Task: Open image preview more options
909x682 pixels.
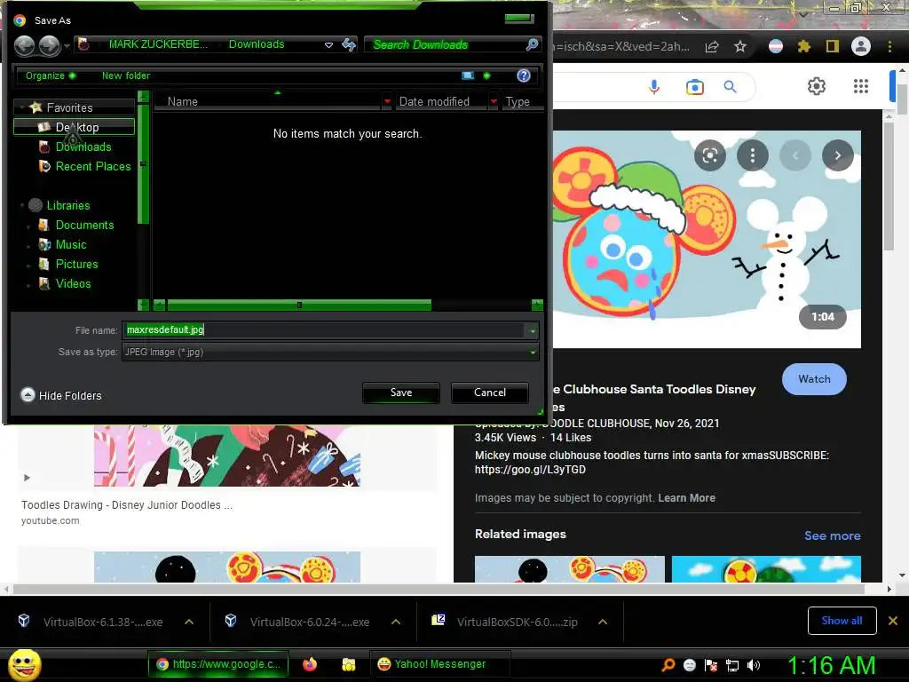Action: click(x=753, y=155)
